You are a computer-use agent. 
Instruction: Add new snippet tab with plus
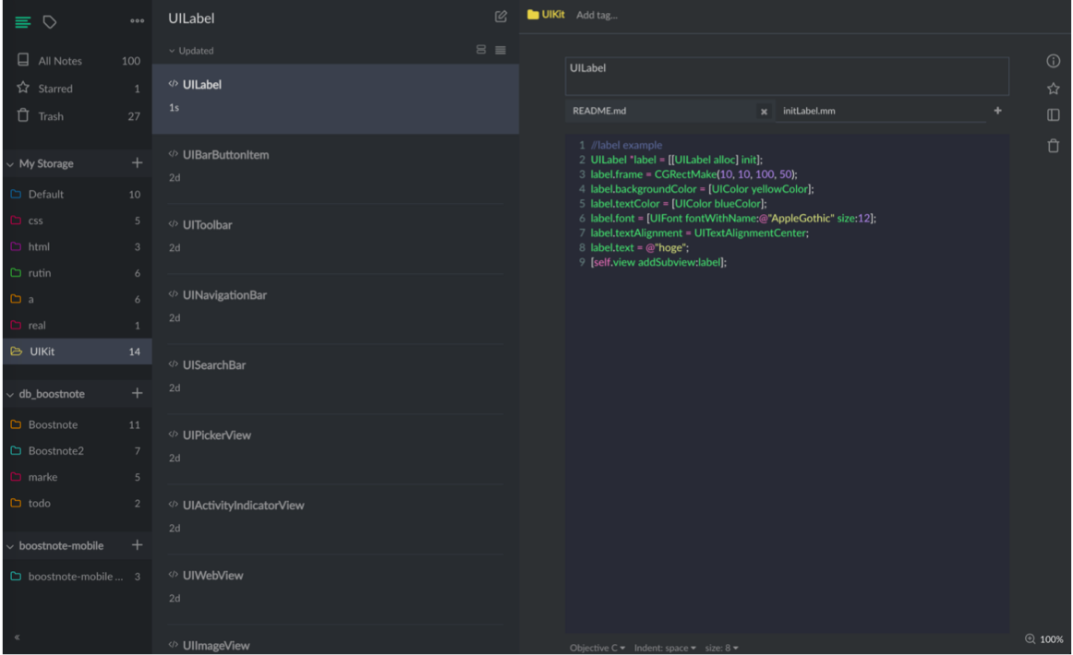pos(997,111)
